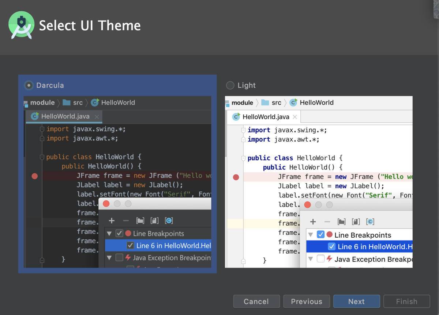Click add (+) icon in Darcula breakpoints dialog
The width and height of the screenshot is (439, 315).
tap(112, 220)
